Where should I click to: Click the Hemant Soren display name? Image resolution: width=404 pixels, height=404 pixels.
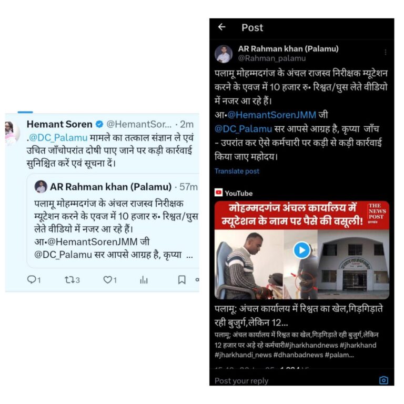pyautogui.click(x=59, y=124)
